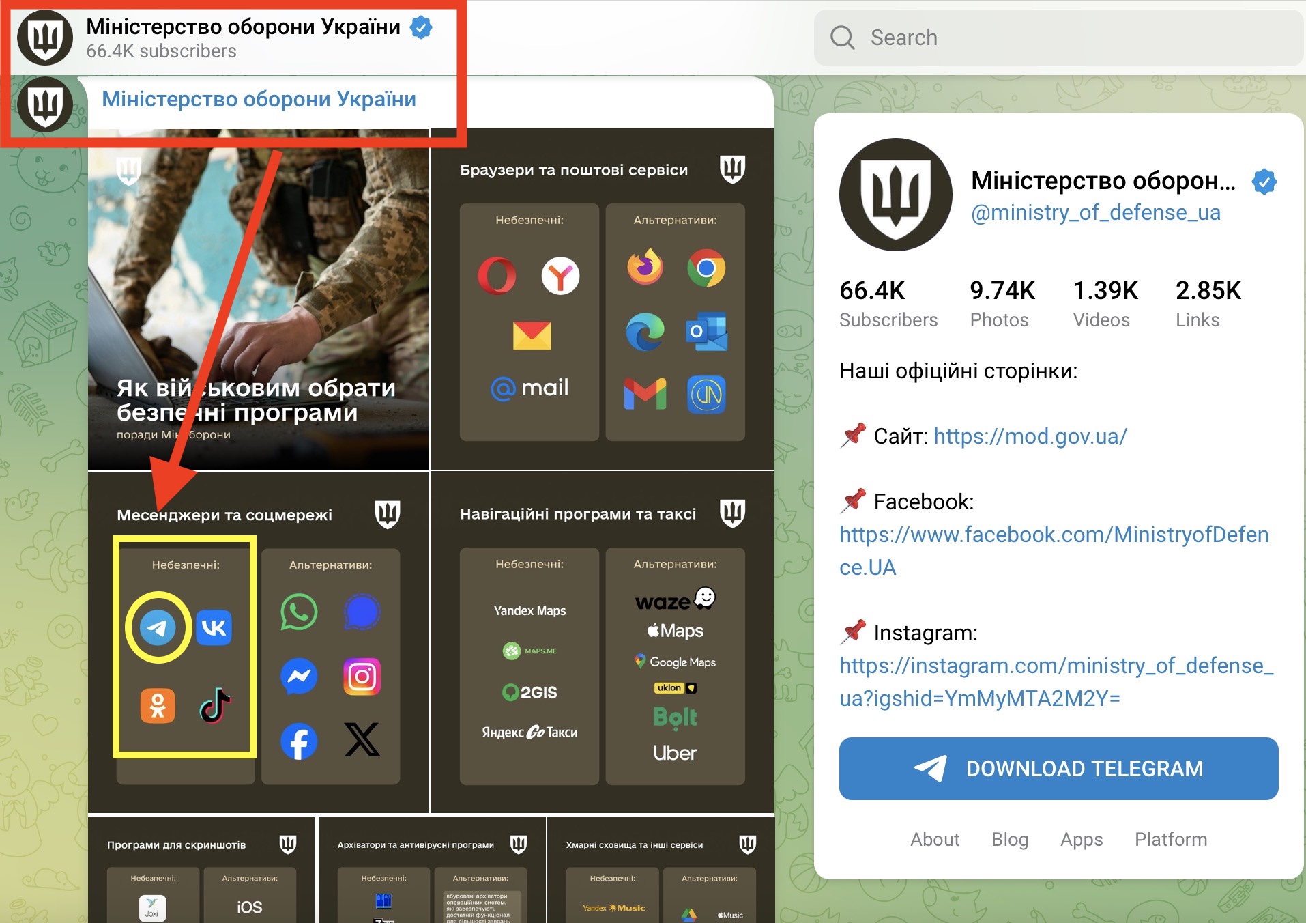Click the Yandex Maps text
This screenshot has width=1306, height=923.
pos(529,610)
